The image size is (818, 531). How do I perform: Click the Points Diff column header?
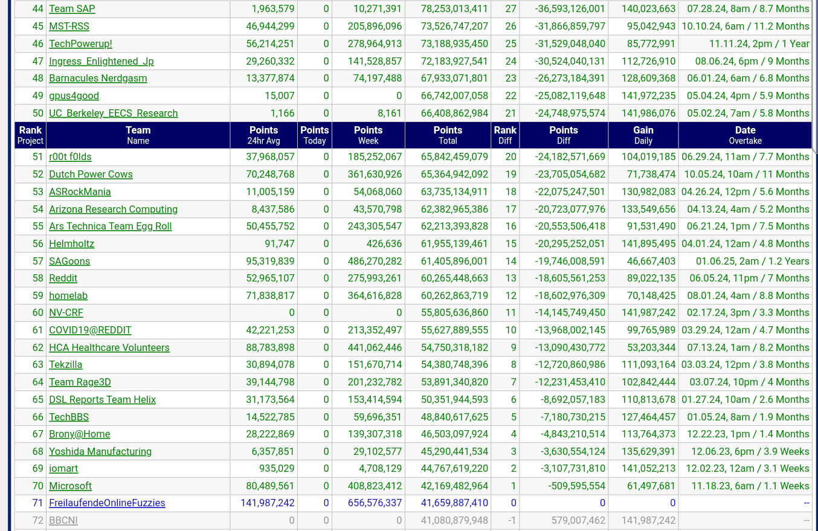click(564, 135)
